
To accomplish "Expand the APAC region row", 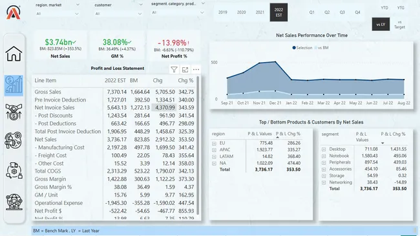I will click(214, 150).
